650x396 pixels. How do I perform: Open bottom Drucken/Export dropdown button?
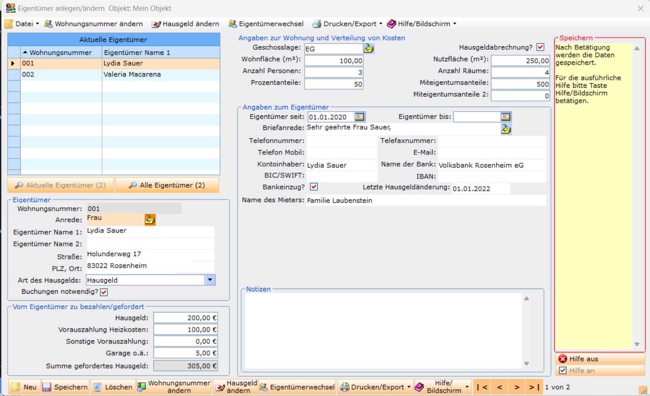pos(375,387)
